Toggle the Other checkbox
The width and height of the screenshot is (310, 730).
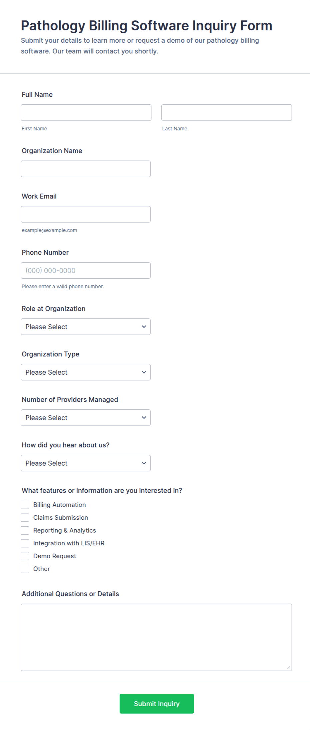(25, 569)
